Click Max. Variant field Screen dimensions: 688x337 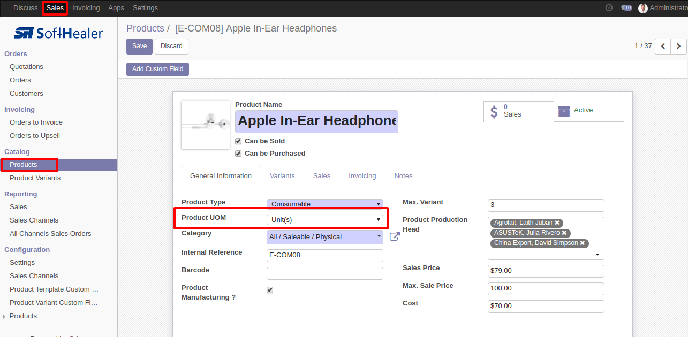click(546, 205)
